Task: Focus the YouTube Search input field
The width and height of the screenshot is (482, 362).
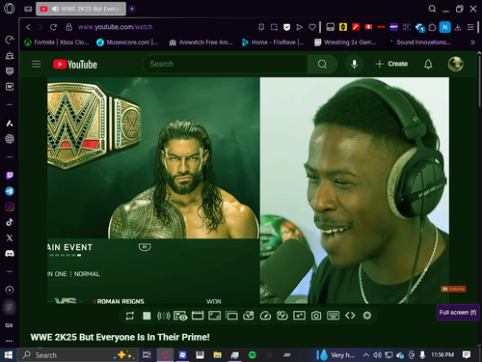Action: click(x=225, y=64)
